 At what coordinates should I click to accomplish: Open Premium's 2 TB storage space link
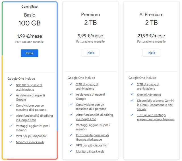tap(87, 86)
